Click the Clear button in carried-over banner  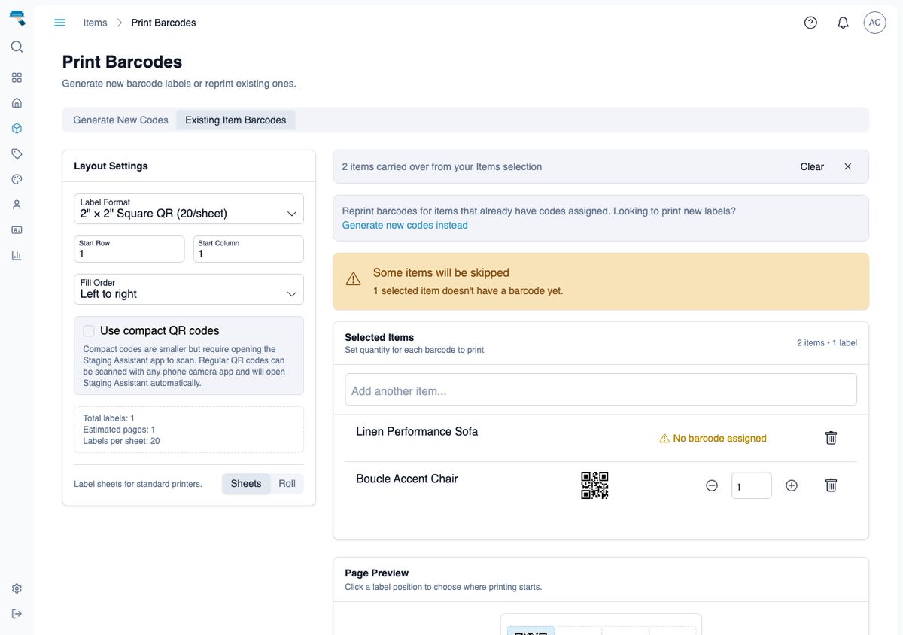[812, 166]
